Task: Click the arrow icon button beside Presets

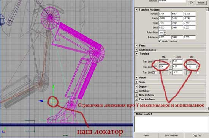Action: coord(192,3)
